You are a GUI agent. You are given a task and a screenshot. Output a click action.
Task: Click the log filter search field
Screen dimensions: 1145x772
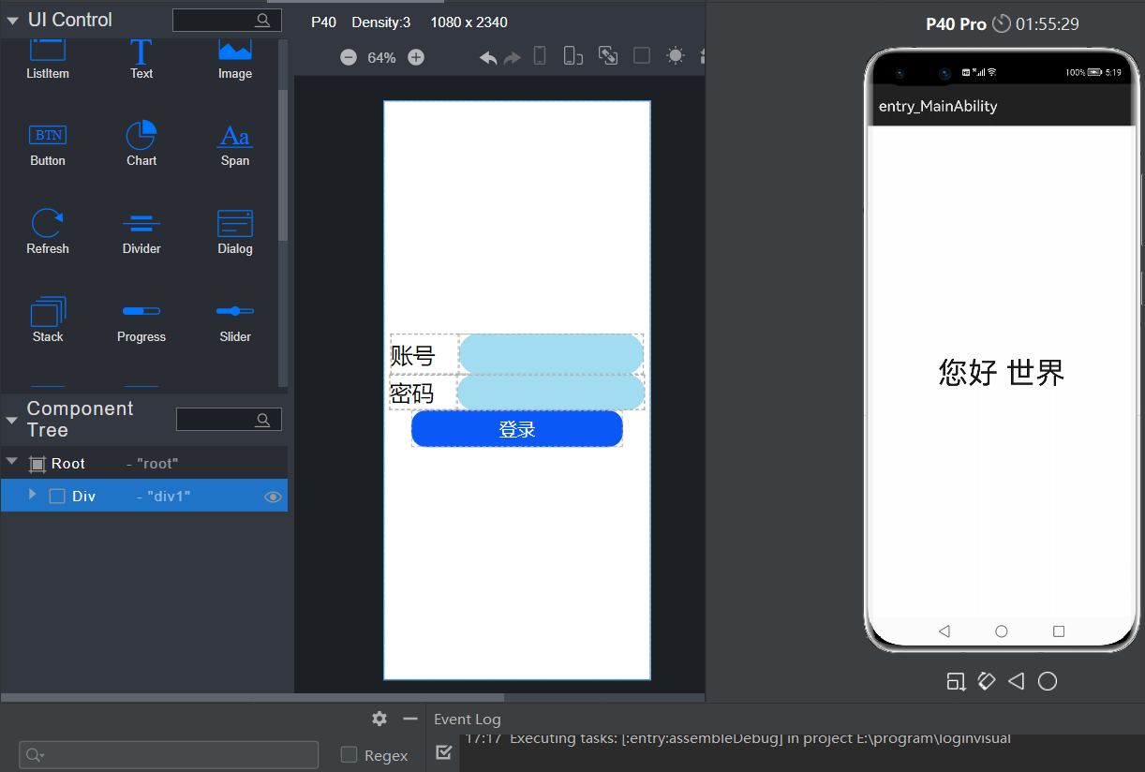tap(169, 755)
